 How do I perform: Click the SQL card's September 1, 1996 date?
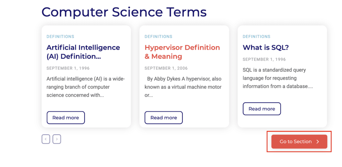[264, 59]
